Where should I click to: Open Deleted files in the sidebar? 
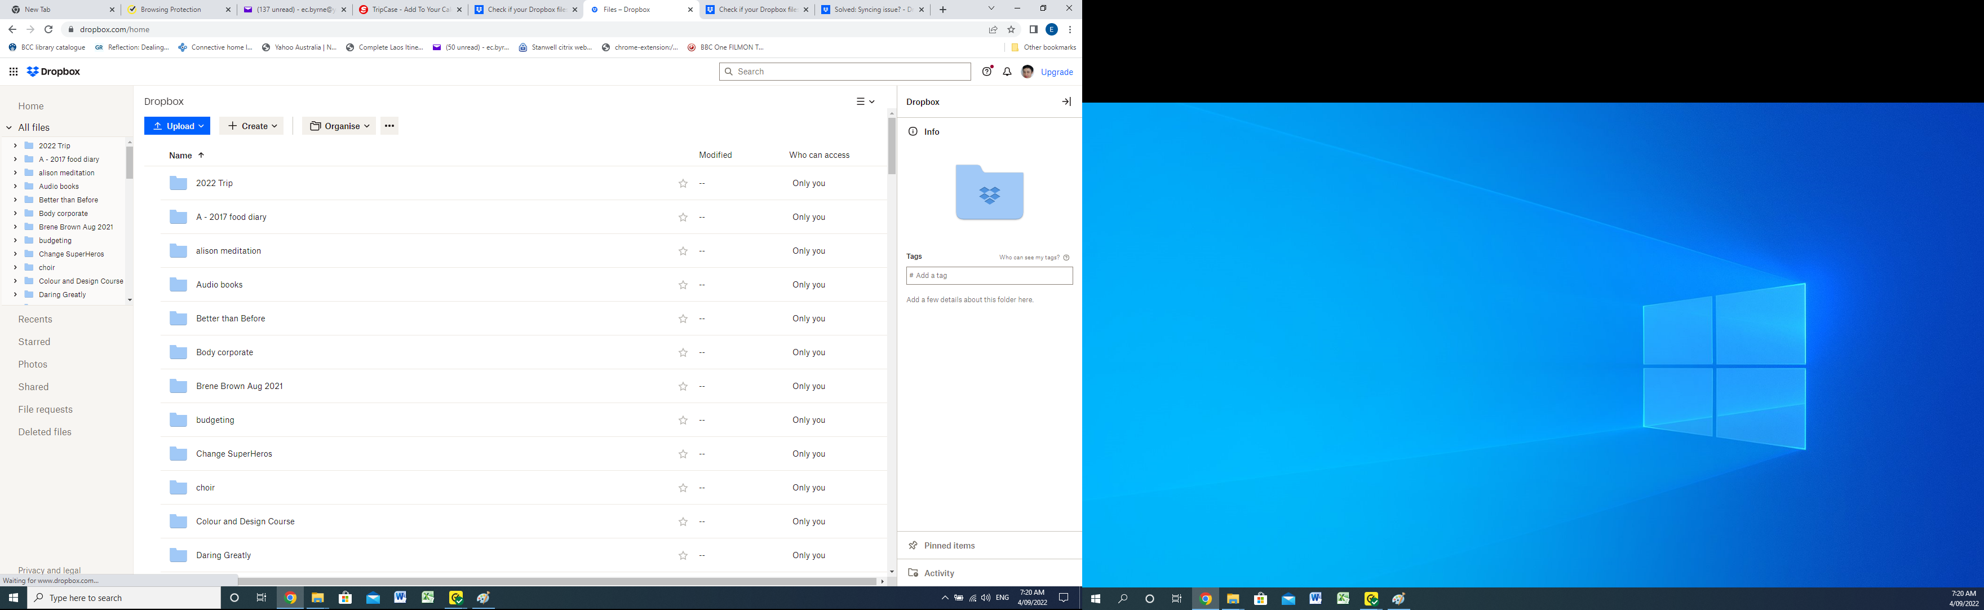tap(45, 432)
